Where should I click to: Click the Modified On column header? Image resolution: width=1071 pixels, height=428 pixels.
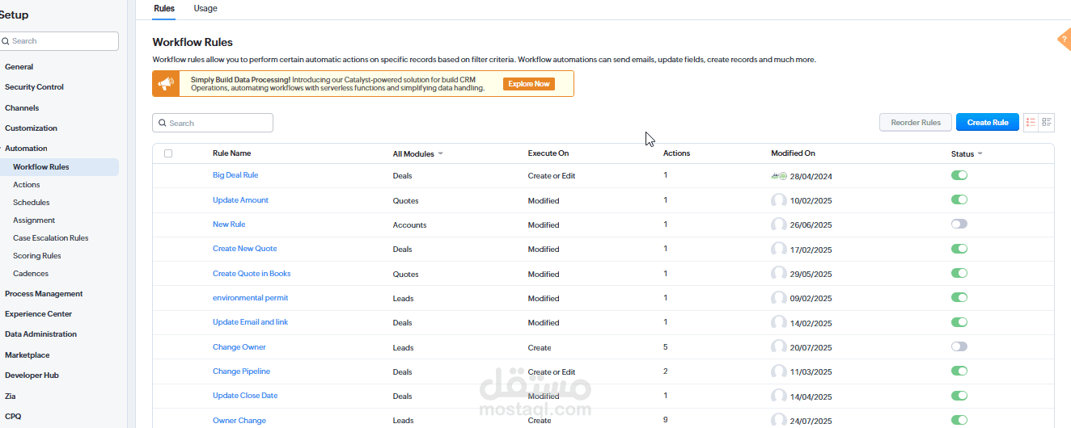(793, 153)
